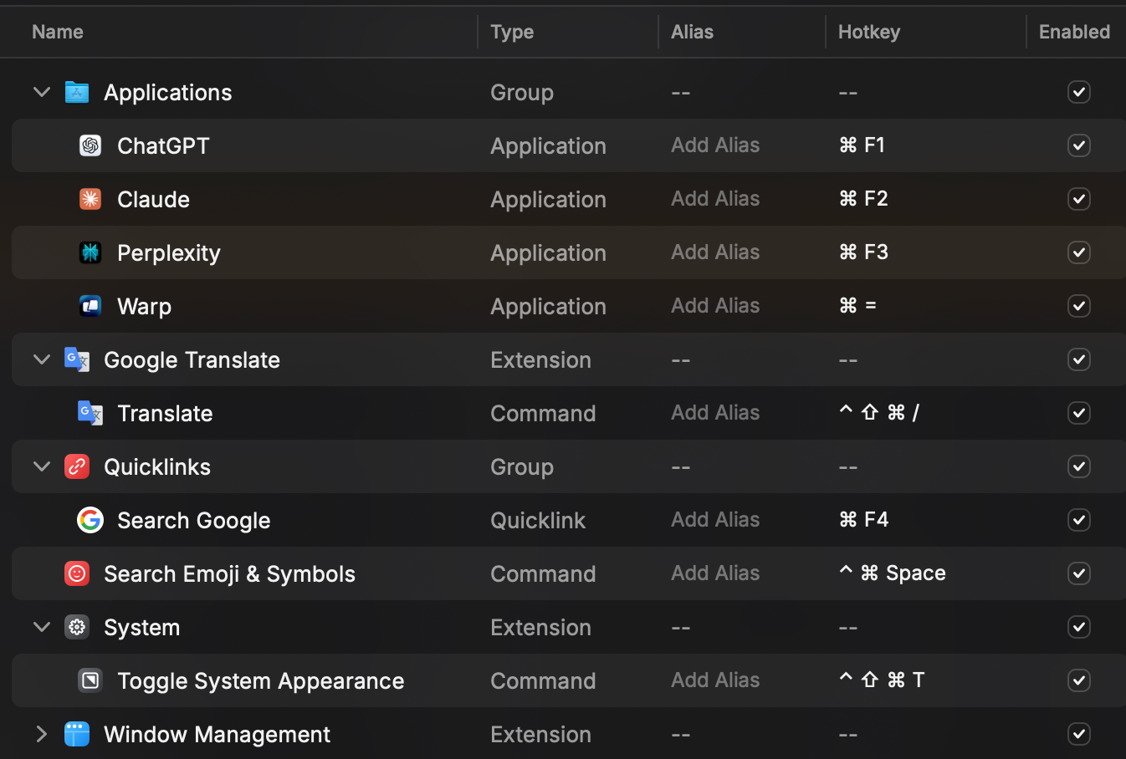This screenshot has height=759, width=1126.
Task: Collapse the Google Translate extension
Action: coord(42,359)
